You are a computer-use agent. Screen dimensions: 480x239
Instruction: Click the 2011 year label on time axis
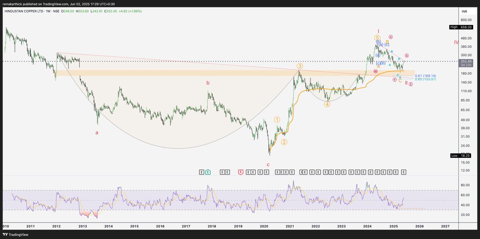click(30, 226)
